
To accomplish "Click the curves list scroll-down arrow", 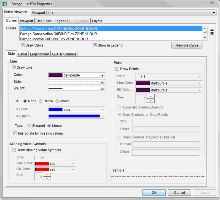I will (205, 38).
